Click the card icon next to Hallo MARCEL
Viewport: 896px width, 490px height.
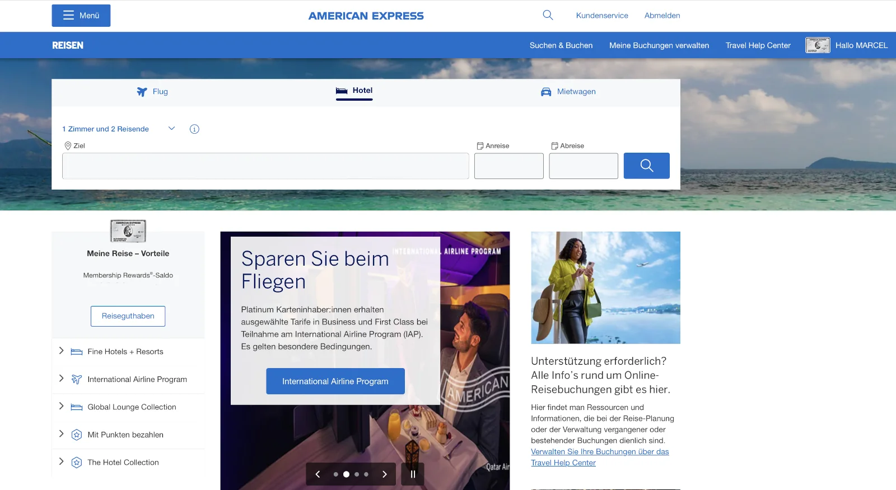818,45
